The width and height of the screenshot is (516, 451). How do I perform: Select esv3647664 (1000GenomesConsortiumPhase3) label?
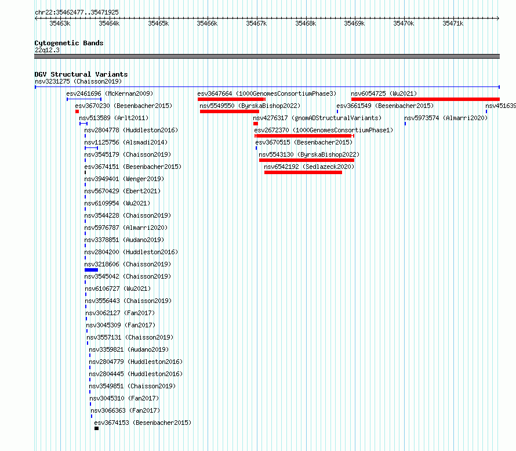pyautogui.click(x=267, y=93)
